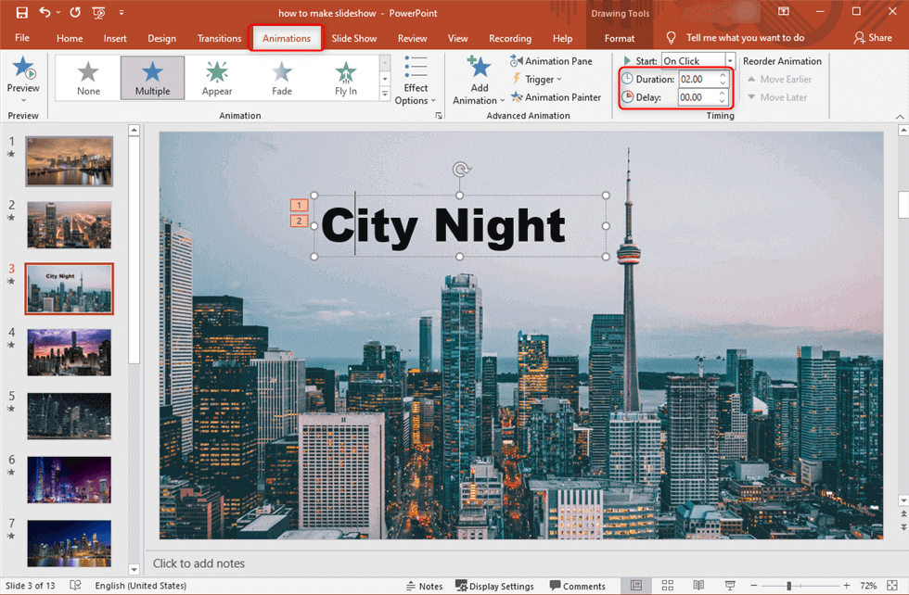Switch to Normal view
This screenshot has width=909, height=595.
tap(636, 586)
